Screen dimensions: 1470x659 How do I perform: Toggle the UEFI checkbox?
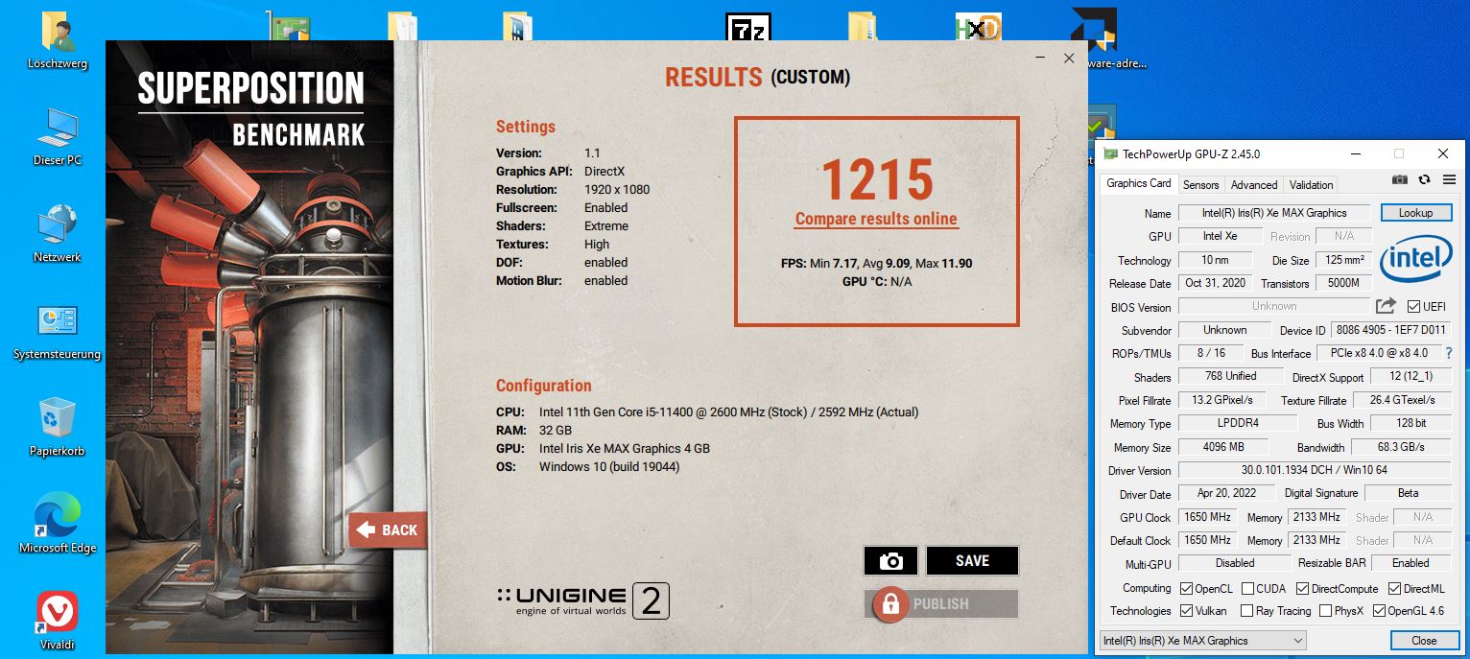click(1414, 307)
